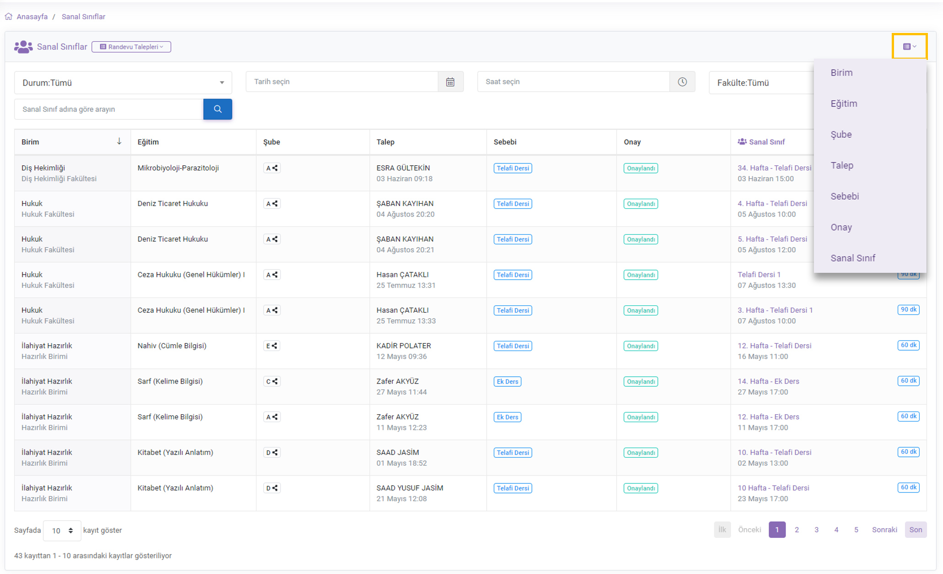943x574 pixels.
Task: Open the Durum:Tümü dropdown
Action: 123,82
